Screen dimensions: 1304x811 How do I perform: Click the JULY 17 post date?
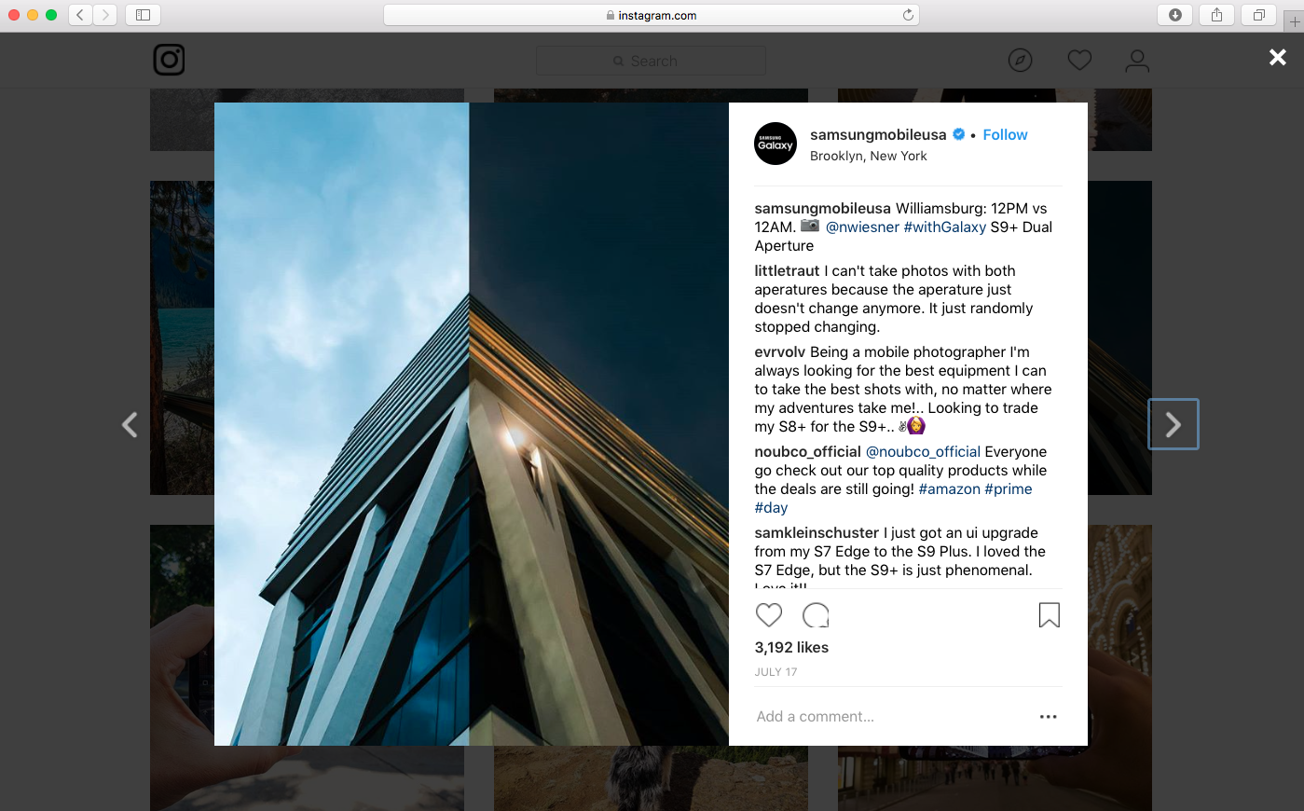[x=776, y=671]
